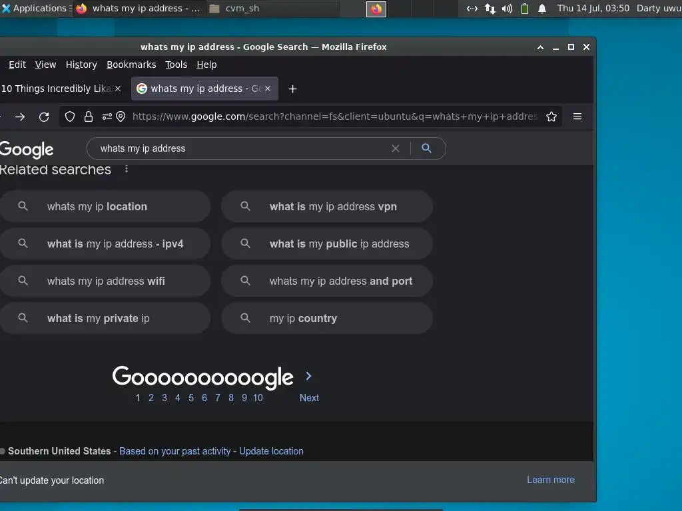The width and height of the screenshot is (682, 511).
Task: Search 'whats my ip address wifi'
Action: 105,281
